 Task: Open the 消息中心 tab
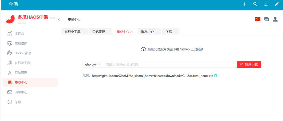(147, 32)
